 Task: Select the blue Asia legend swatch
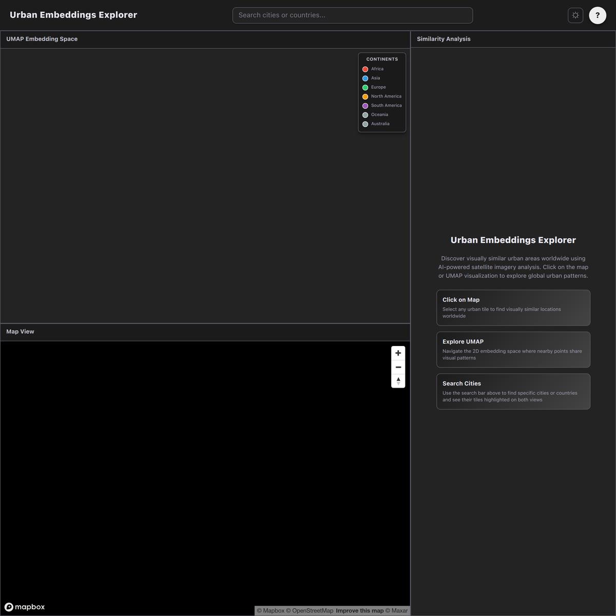point(365,79)
